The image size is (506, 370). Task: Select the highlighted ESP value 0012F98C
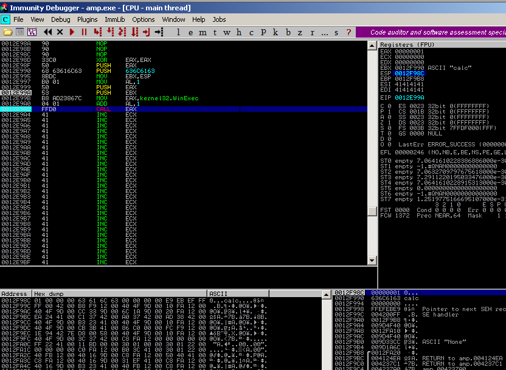409,74
